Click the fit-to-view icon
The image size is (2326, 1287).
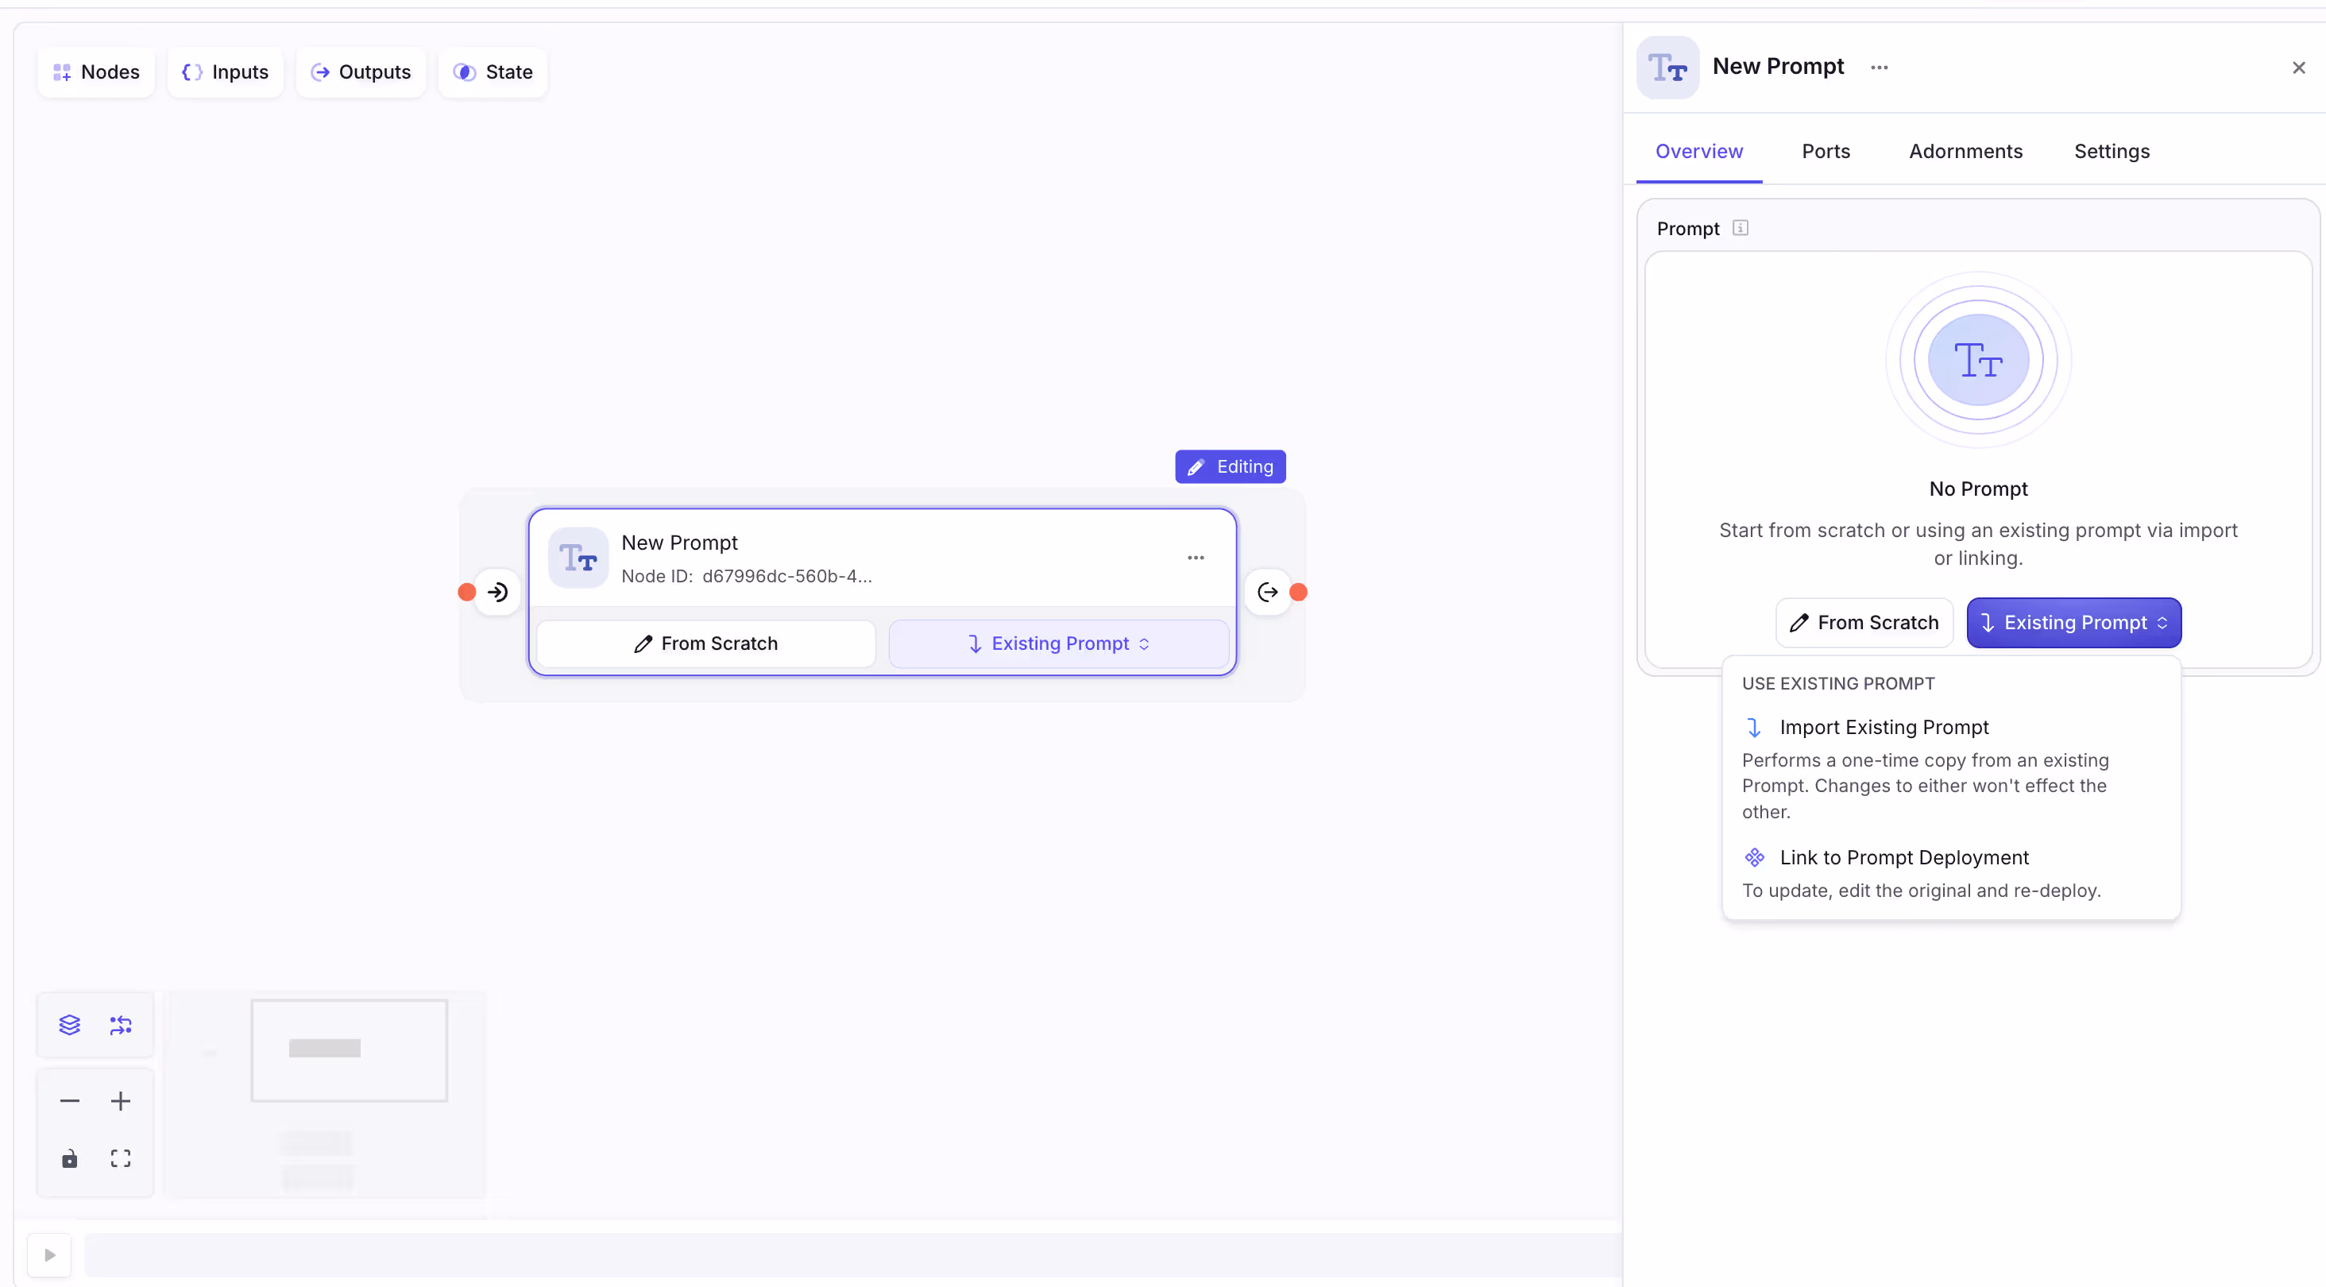121,1159
